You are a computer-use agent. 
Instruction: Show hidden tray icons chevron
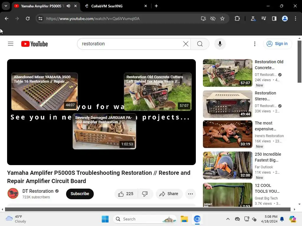point(228,219)
